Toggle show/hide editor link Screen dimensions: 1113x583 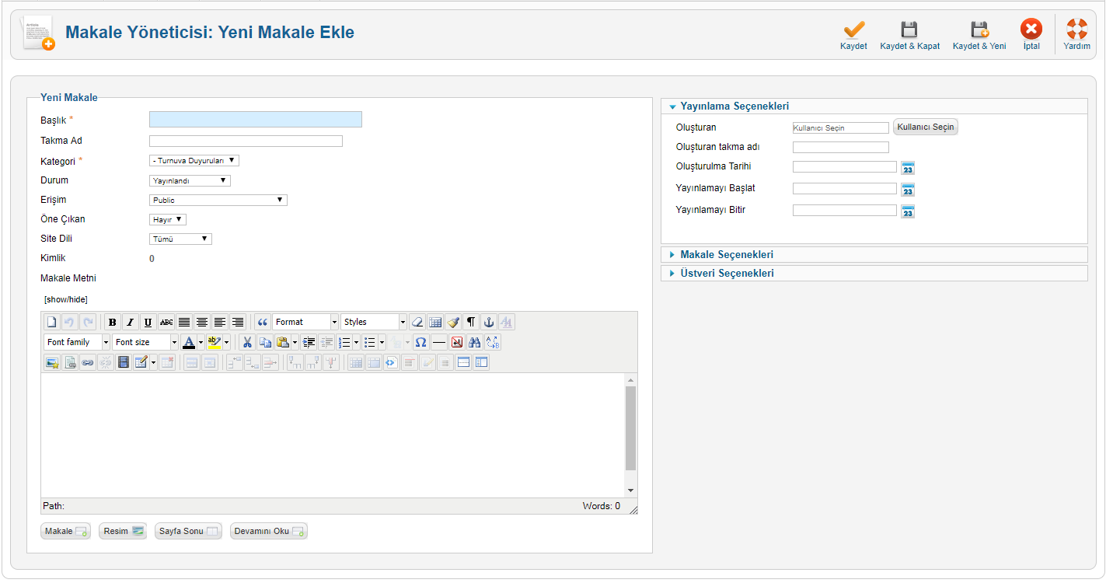pyautogui.click(x=66, y=299)
